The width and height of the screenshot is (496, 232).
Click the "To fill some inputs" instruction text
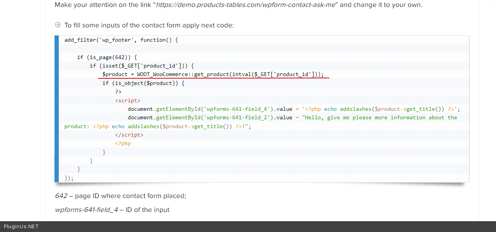[x=149, y=25]
